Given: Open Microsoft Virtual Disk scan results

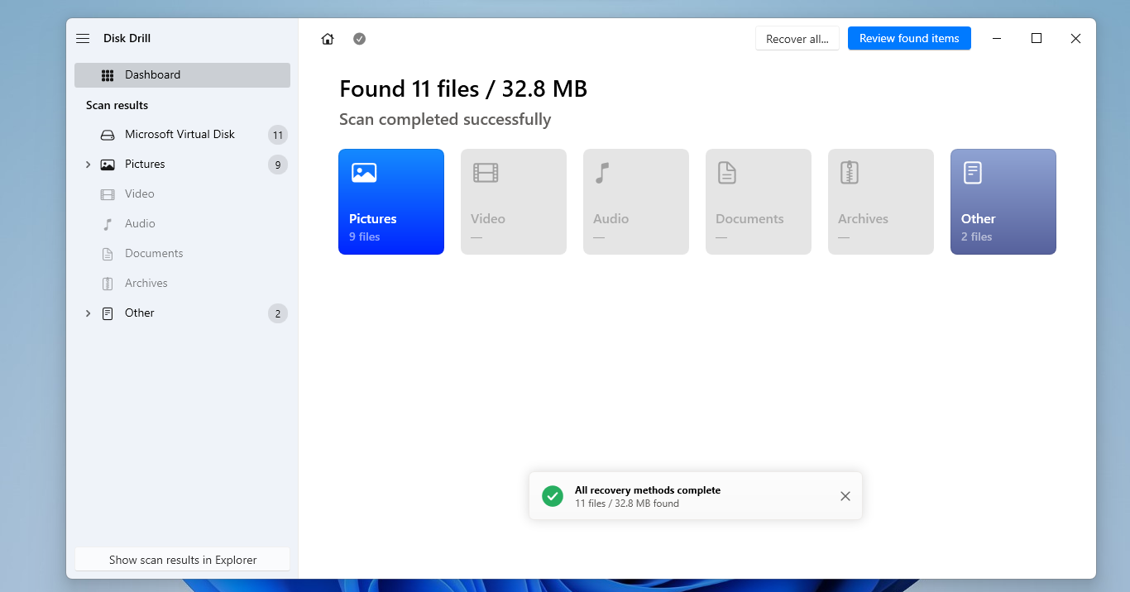Looking at the screenshot, I should 182,135.
